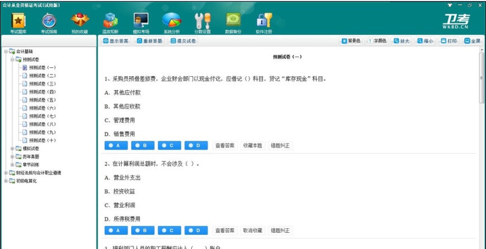Viewport: 486px width, 249px height.
Task: Expand the 历年真题 folder node
Action: (x=12, y=156)
